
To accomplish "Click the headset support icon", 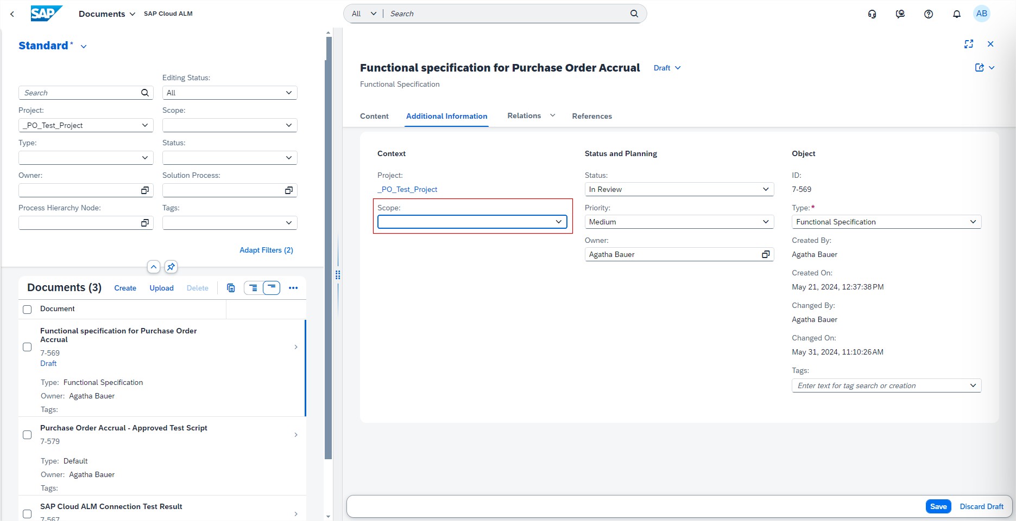I will tap(872, 14).
